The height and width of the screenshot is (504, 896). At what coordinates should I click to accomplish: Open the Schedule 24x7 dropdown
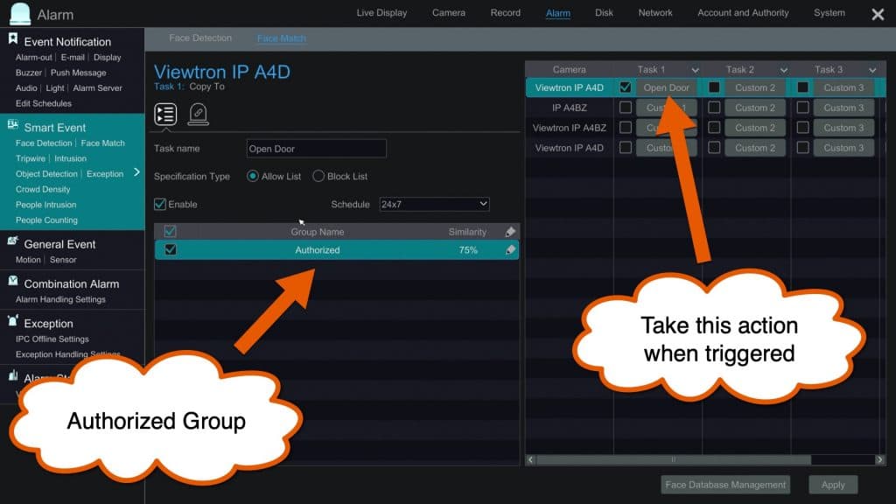point(434,204)
